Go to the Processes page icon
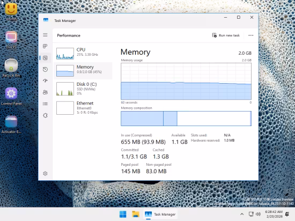This screenshot has height=221, width=295. tap(45, 46)
